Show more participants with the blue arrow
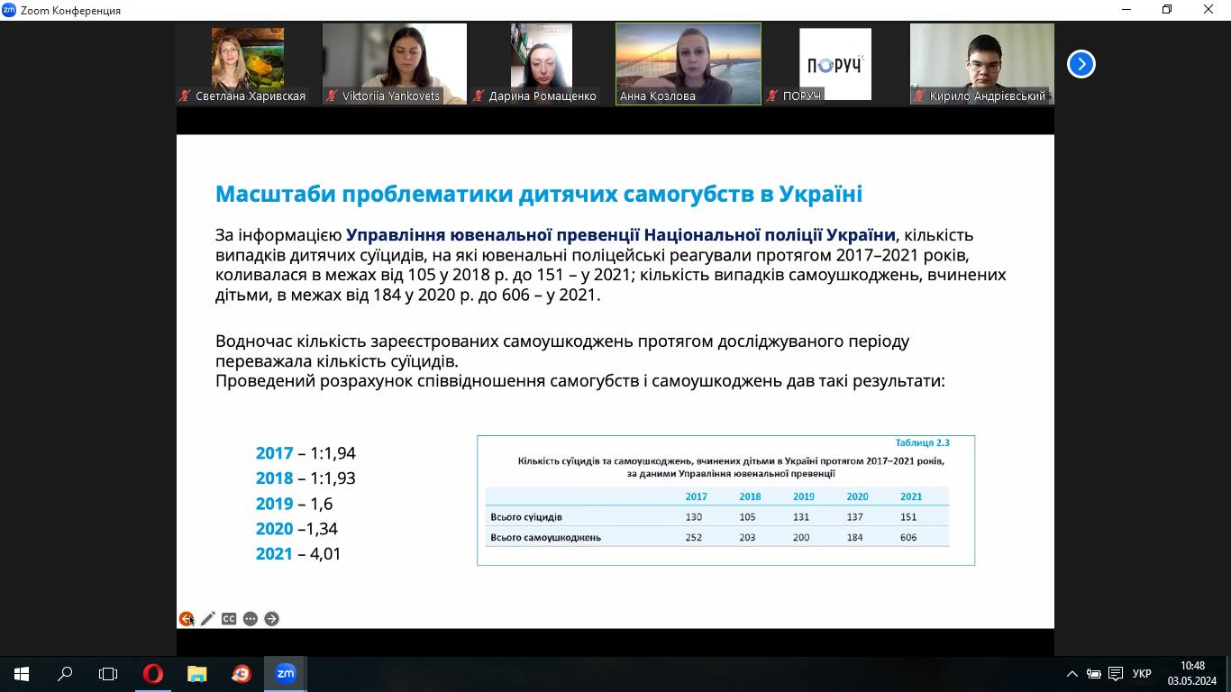This screenshot has width=1231, height=692. pos(1081,64)
